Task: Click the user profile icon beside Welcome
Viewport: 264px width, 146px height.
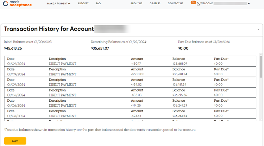Action: [198, 4]
